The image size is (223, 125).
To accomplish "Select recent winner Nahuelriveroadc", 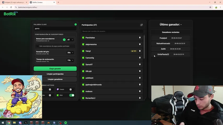I will 163,43.
